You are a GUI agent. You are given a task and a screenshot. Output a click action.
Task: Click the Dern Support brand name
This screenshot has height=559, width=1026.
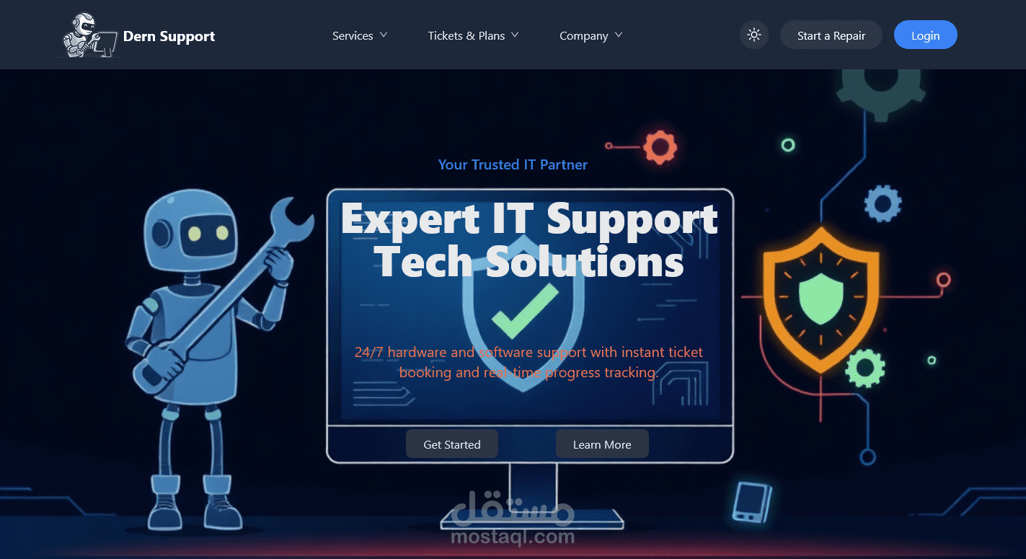[169, 35]
